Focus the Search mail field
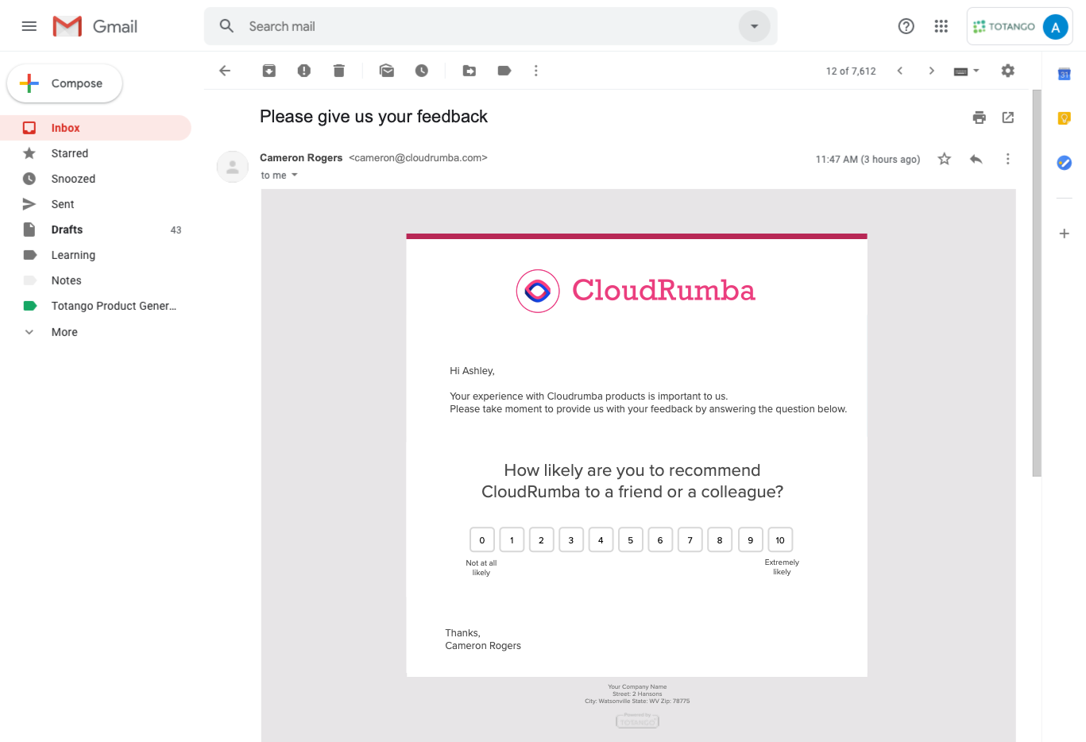The height and width of the screenshot is (742, 1086). 490,26
